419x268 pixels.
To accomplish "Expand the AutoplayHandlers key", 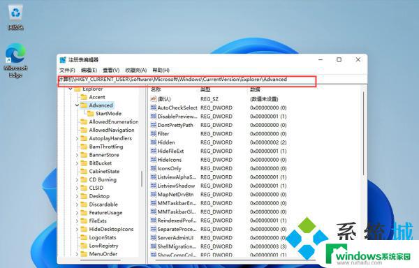I will pos(77,139).
